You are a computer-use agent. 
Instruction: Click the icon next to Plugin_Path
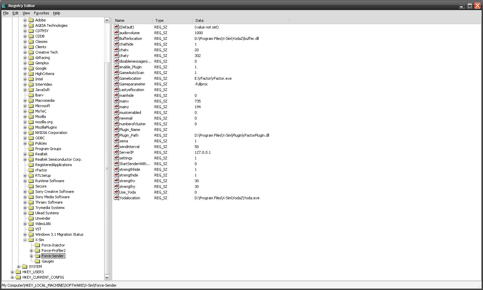point(116,135)
